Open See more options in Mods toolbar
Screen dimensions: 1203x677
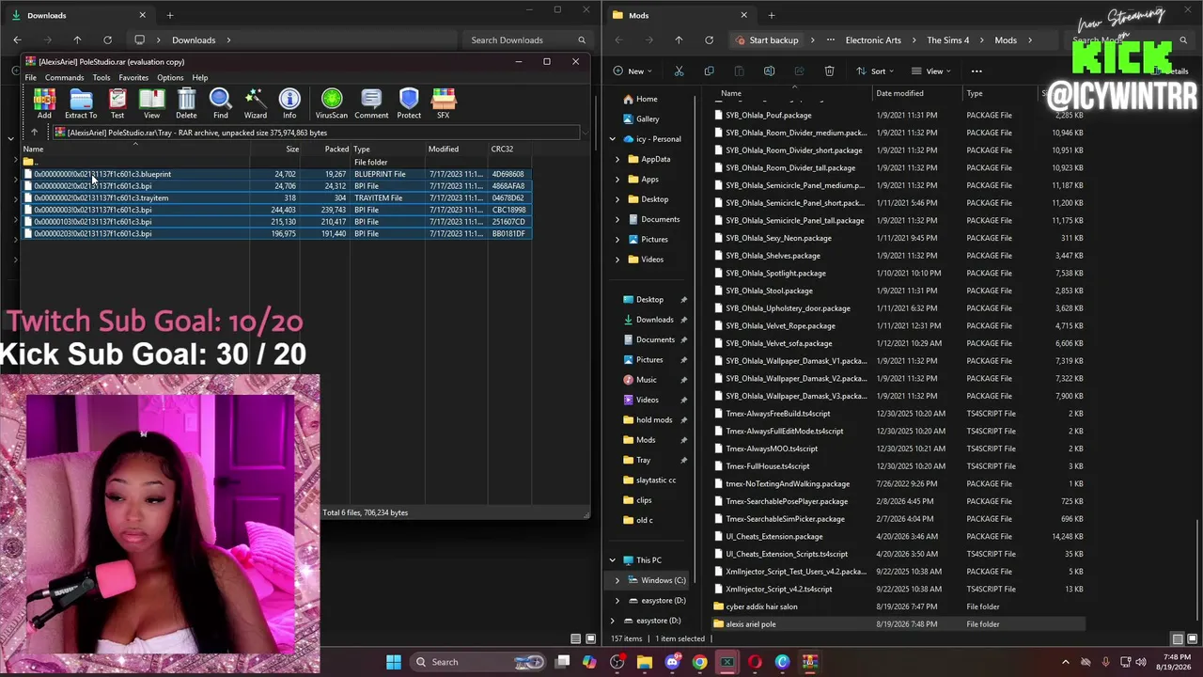976,71
